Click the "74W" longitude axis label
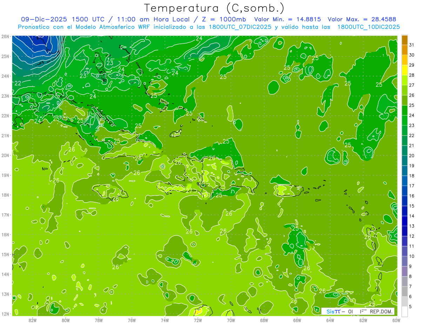Image resolution: width=421 pixels, height=325 pixels. tap(165, 320)
